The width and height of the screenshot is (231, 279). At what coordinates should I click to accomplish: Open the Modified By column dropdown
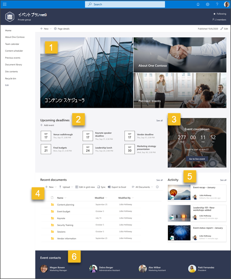[133, 198]
